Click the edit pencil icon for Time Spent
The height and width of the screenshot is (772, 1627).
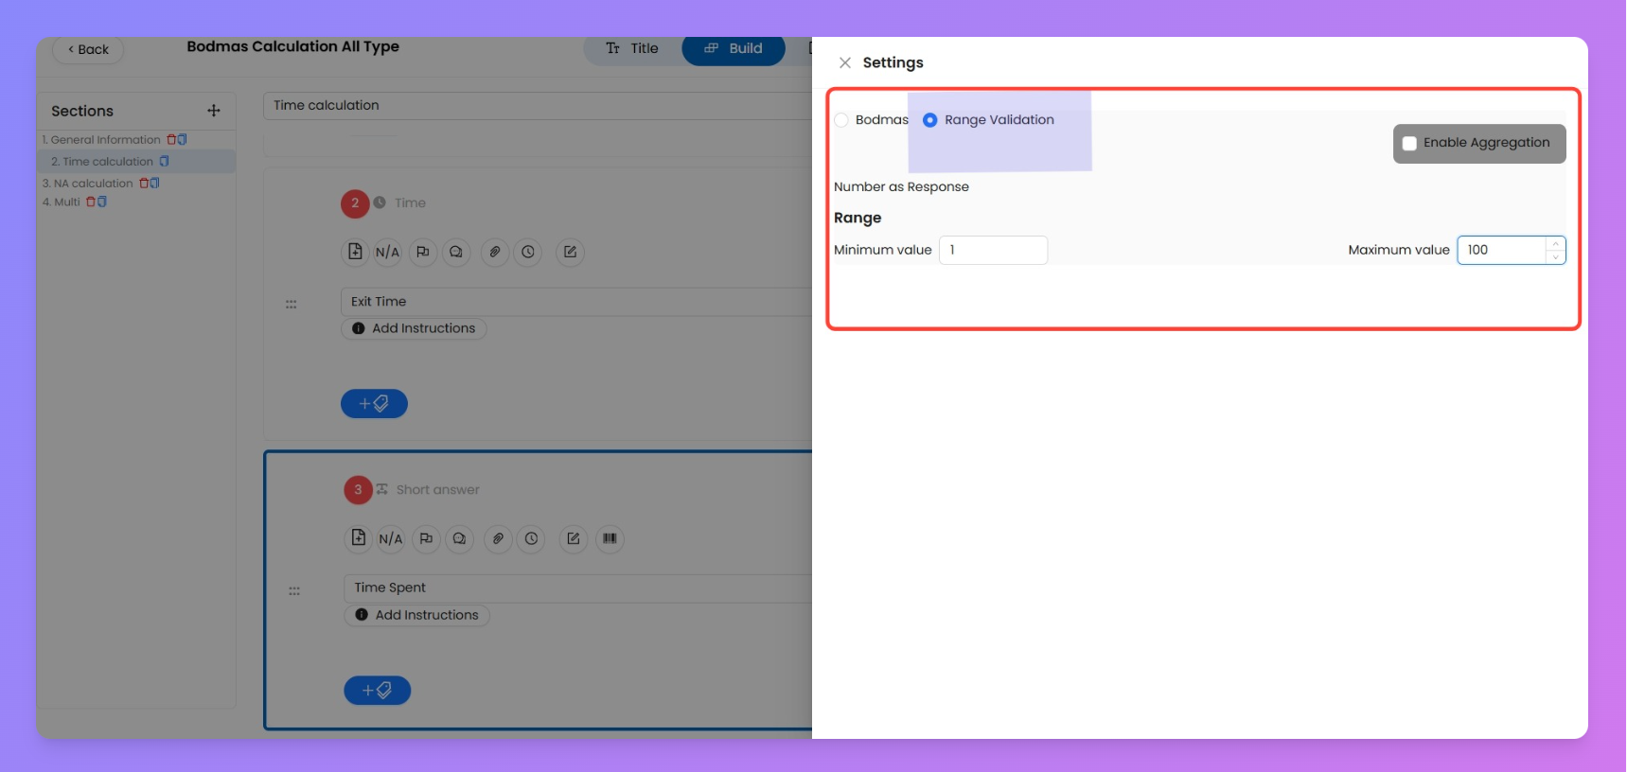coord(574,539)
